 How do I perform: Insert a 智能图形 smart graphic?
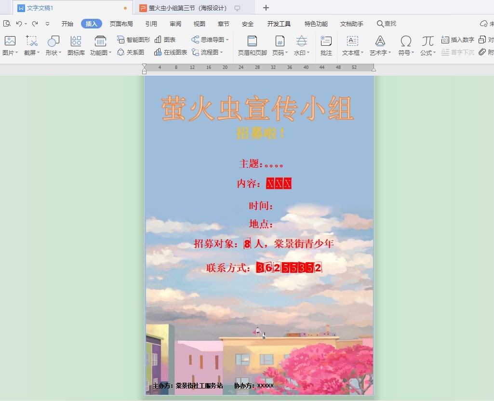134,40
